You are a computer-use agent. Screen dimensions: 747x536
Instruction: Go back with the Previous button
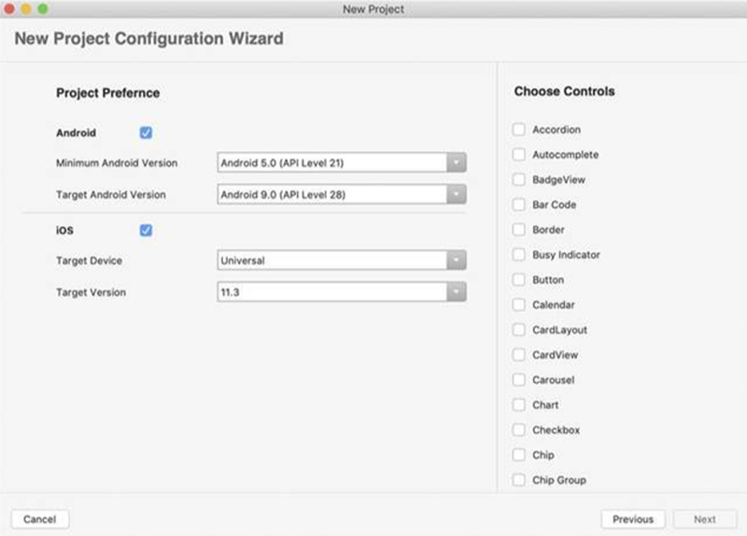[633, 519]
